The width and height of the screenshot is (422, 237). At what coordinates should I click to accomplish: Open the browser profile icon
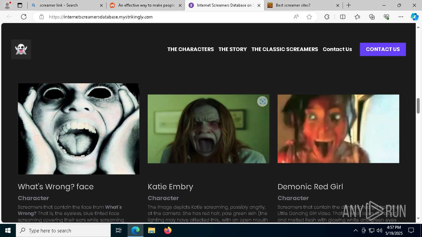pos(7,5)
